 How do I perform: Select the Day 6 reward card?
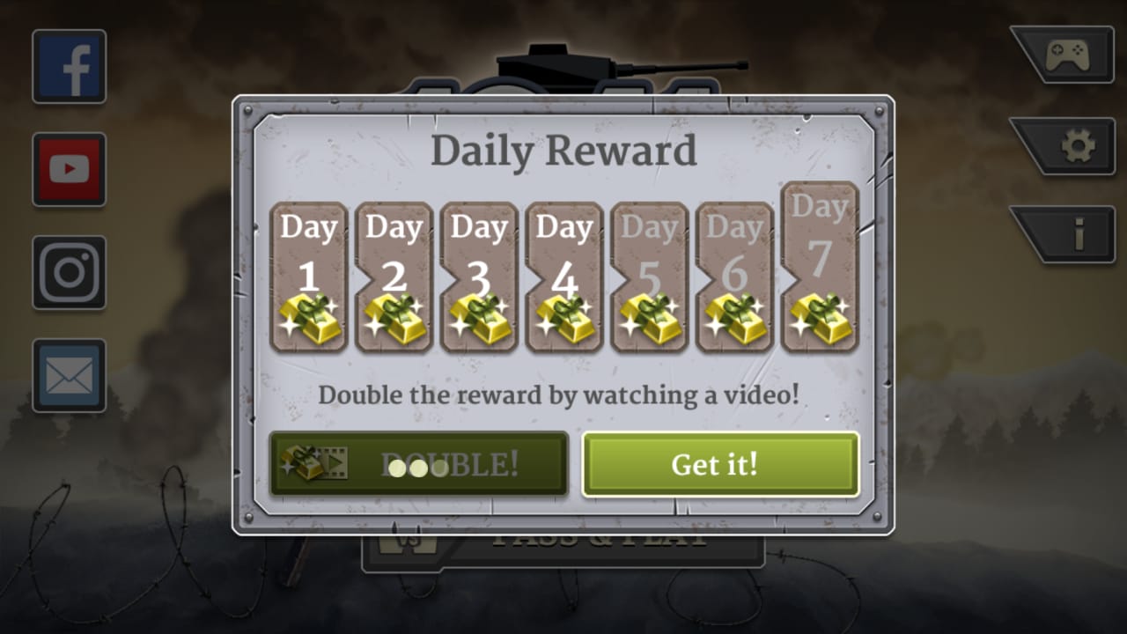(x=734, y=277)
